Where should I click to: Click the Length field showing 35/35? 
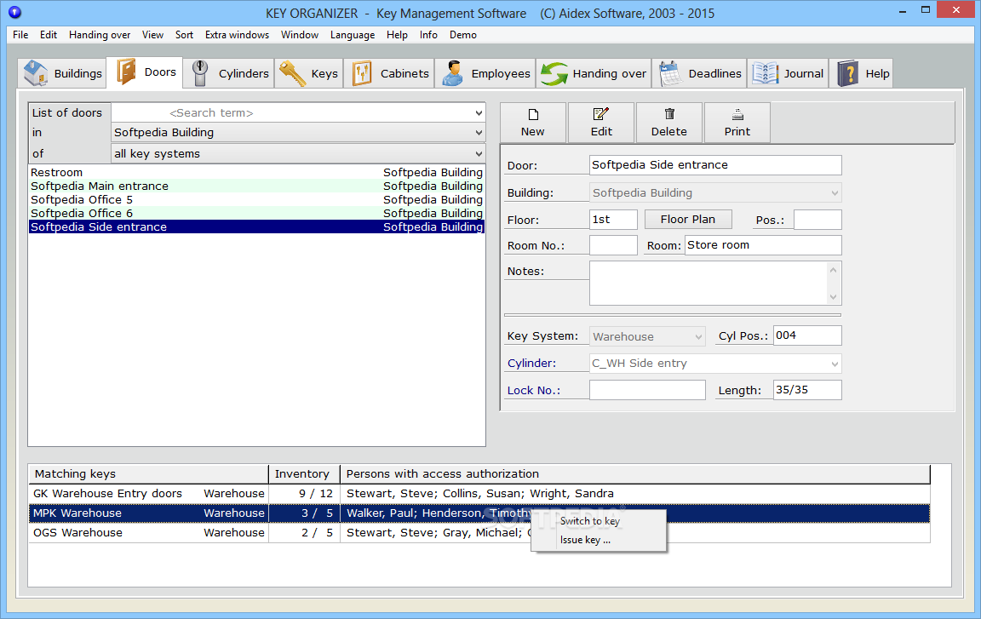807,389
